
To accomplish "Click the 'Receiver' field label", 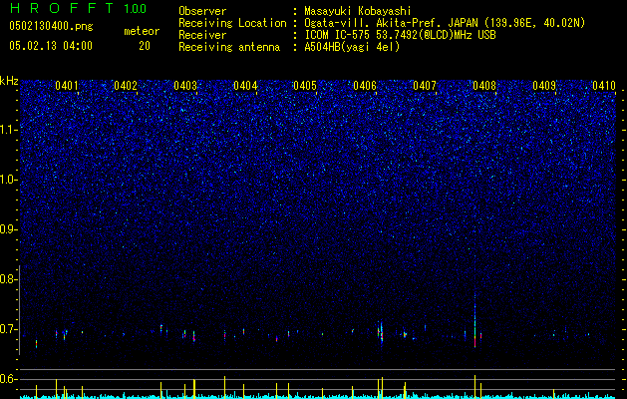I will (x=202, y=35).
